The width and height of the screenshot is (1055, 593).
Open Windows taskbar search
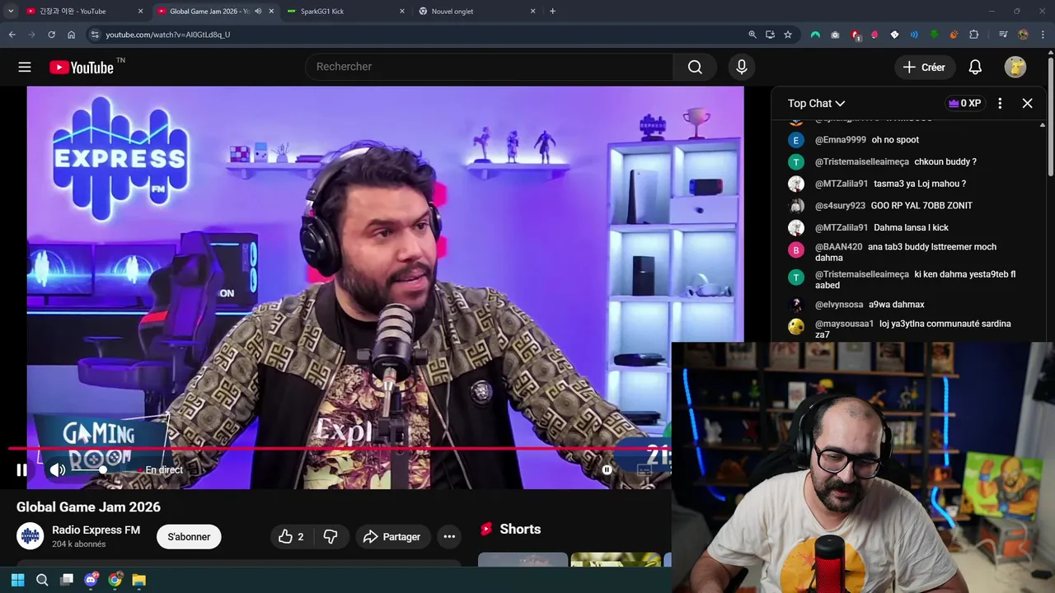click(x=42, y=580)
